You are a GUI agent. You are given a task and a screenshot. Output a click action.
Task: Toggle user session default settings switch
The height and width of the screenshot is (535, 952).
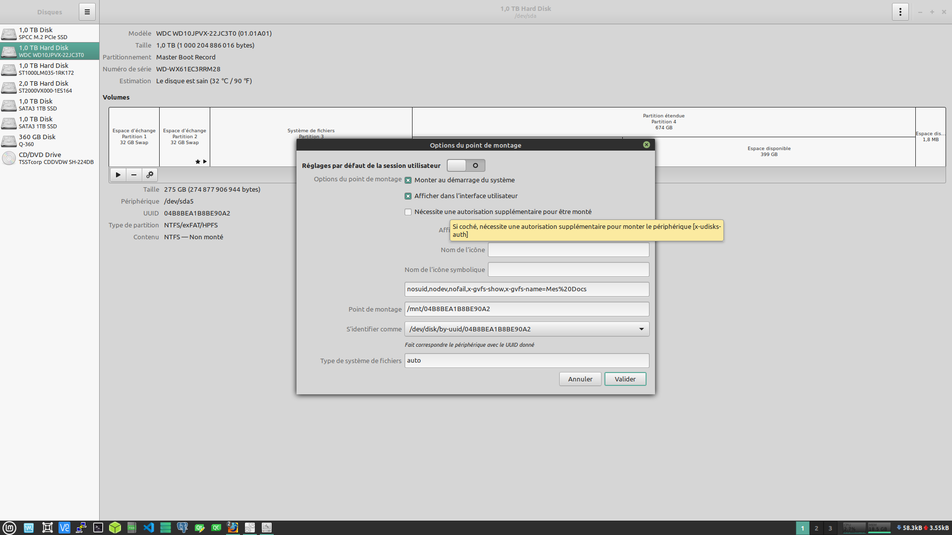click(x=466, y=165)
